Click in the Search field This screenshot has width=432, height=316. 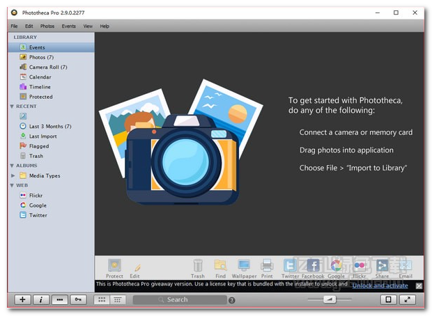pos(180,300)
